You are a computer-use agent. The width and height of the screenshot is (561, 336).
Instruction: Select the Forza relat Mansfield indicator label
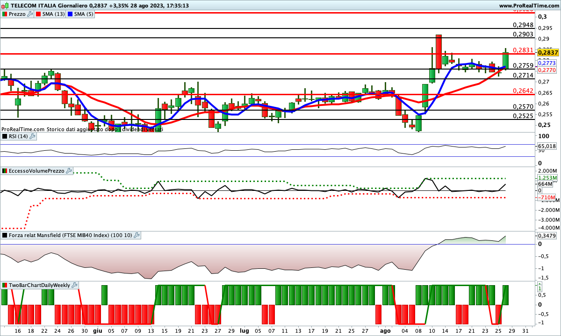(71, 236)
